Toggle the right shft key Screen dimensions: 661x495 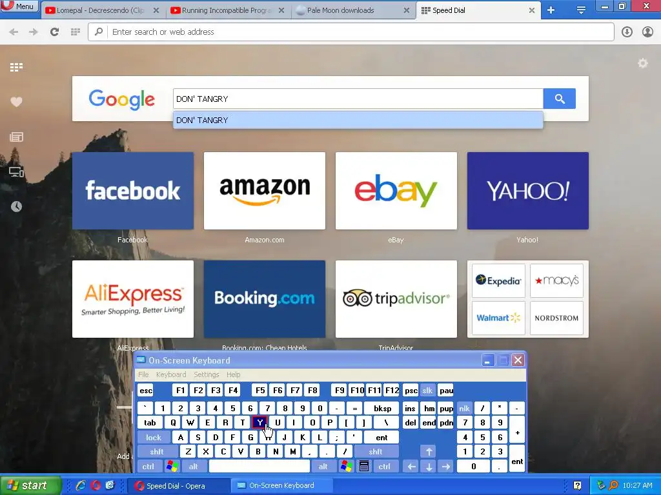[376, 452]
